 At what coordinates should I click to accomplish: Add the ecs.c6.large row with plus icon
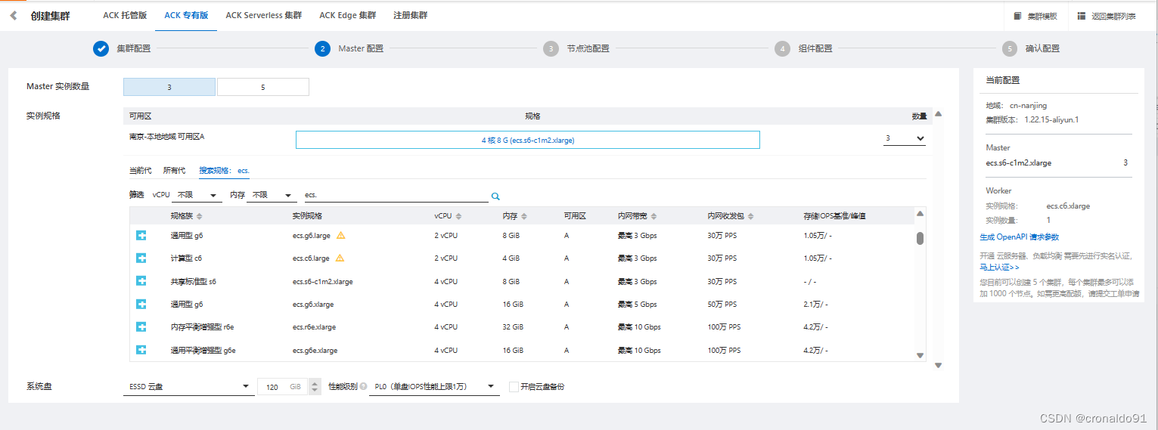click(141, 258)
